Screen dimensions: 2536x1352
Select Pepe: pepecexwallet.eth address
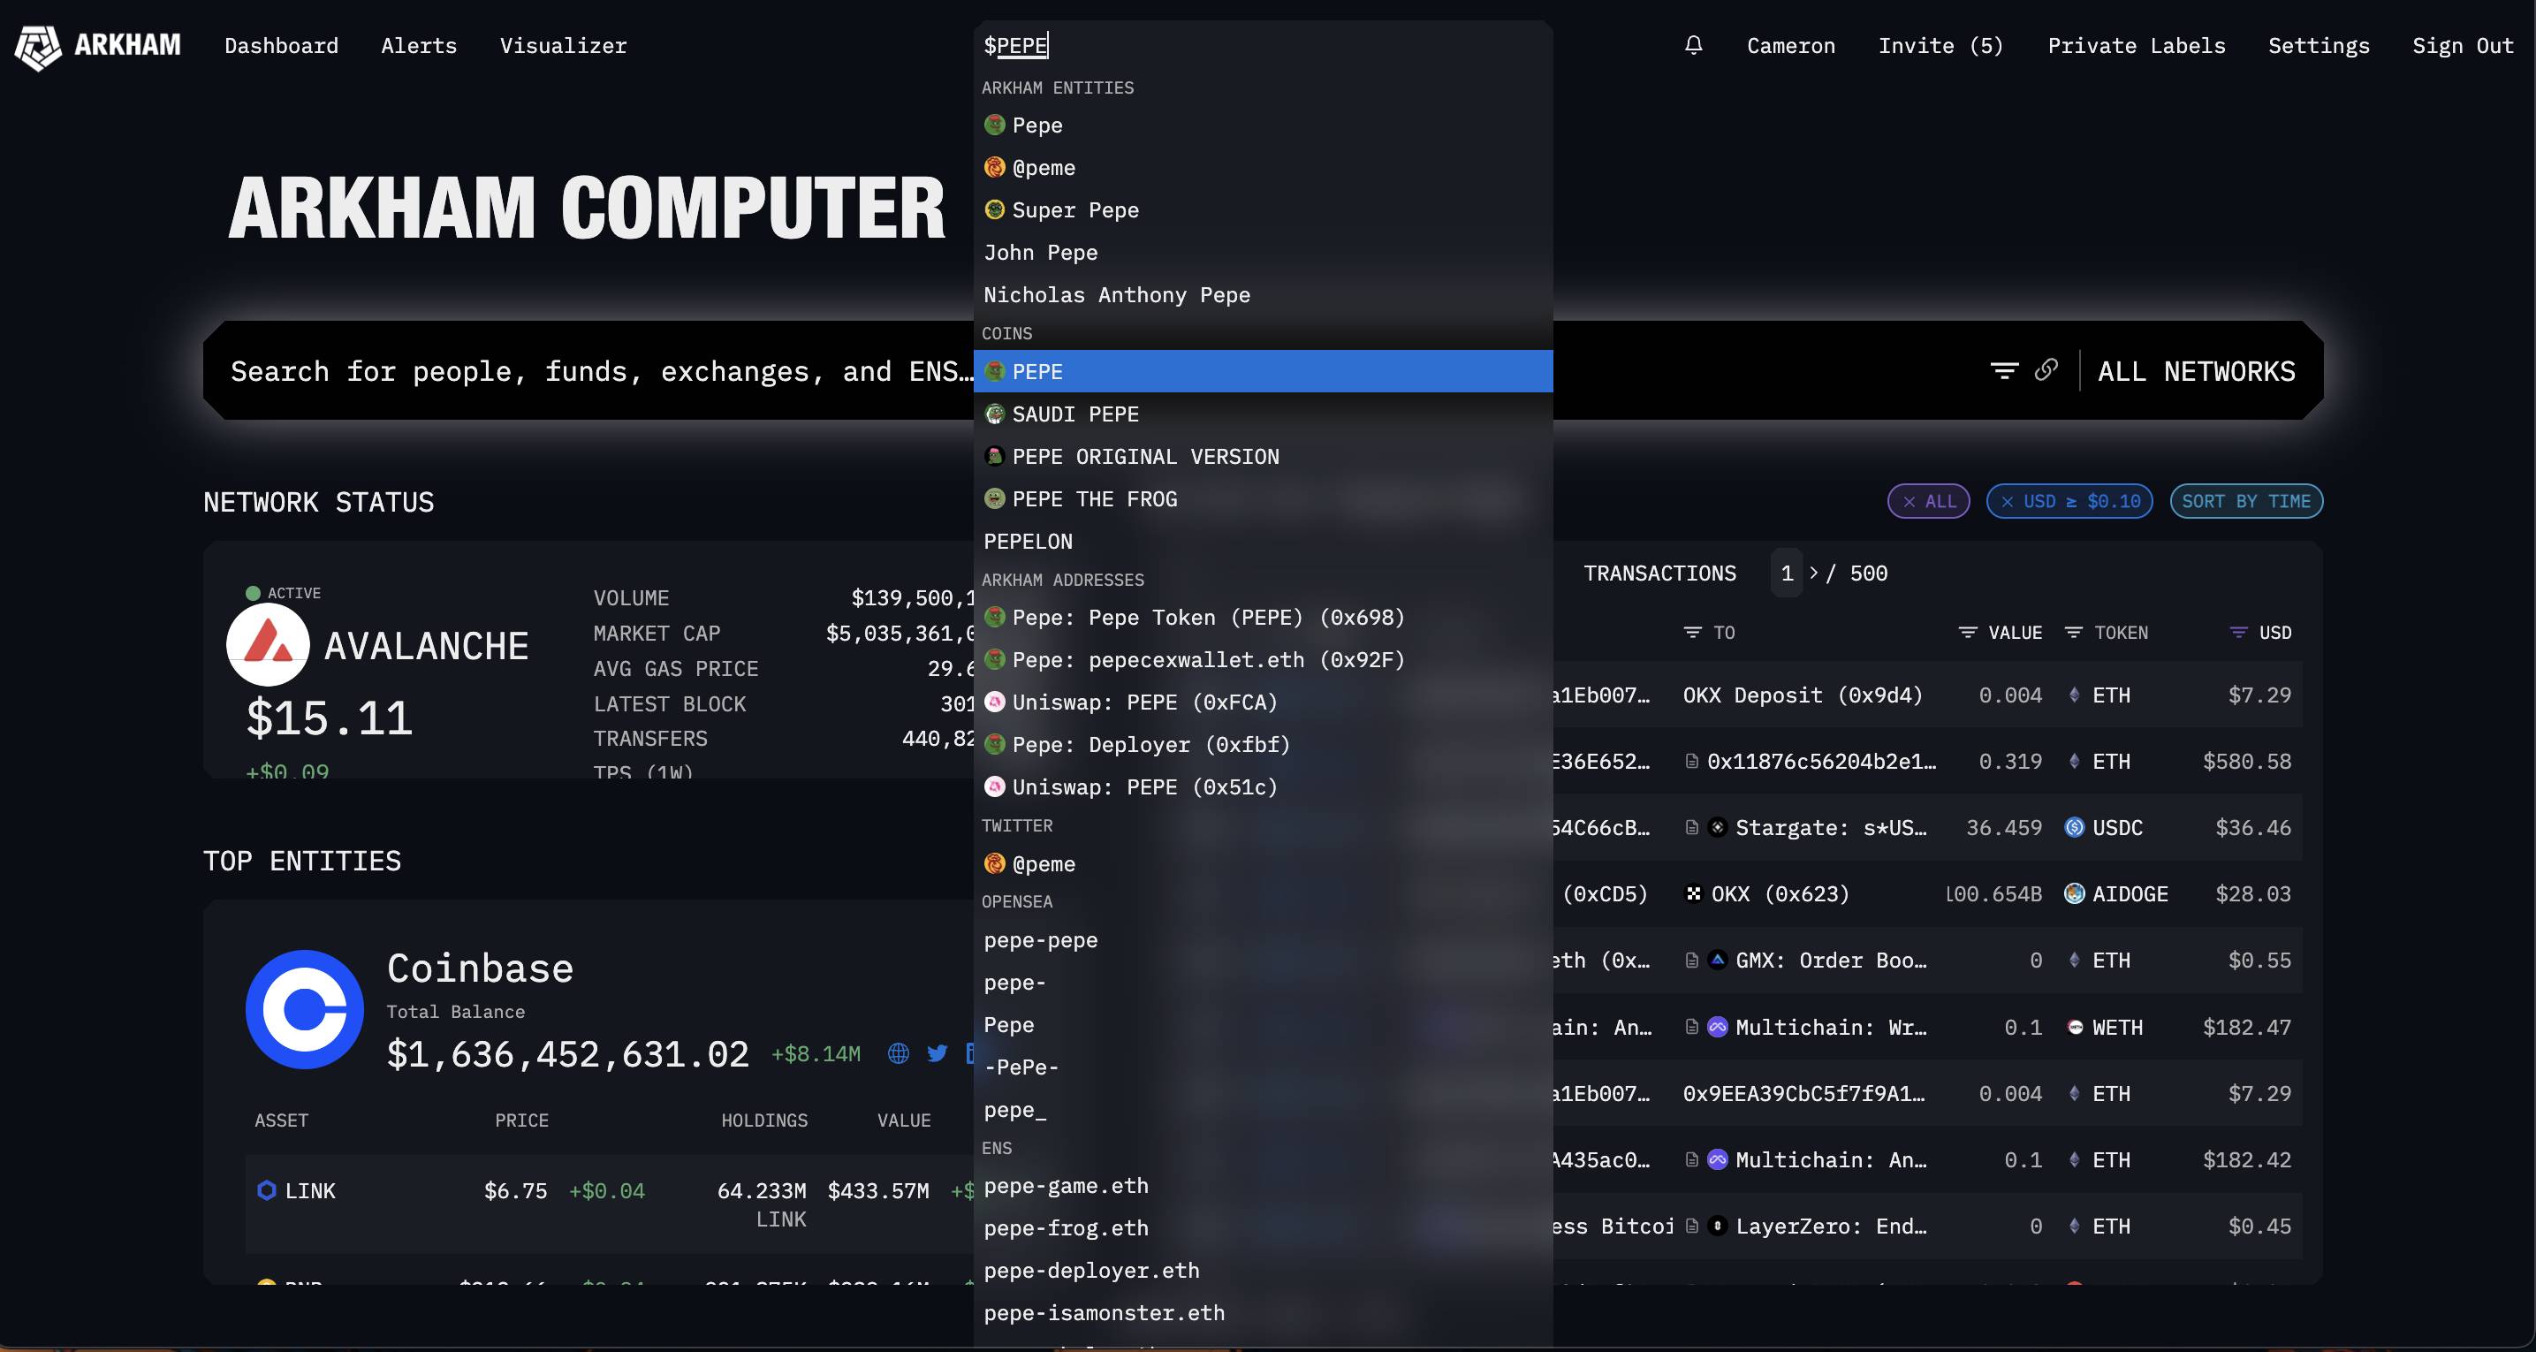[x=1263, y=660]
